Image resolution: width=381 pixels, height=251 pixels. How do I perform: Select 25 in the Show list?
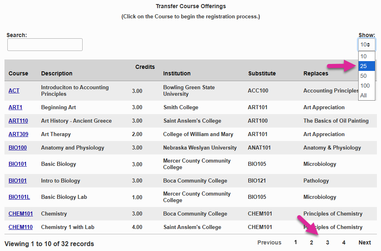(363, 66)
